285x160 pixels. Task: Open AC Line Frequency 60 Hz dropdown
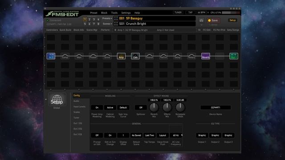[176, 135]
